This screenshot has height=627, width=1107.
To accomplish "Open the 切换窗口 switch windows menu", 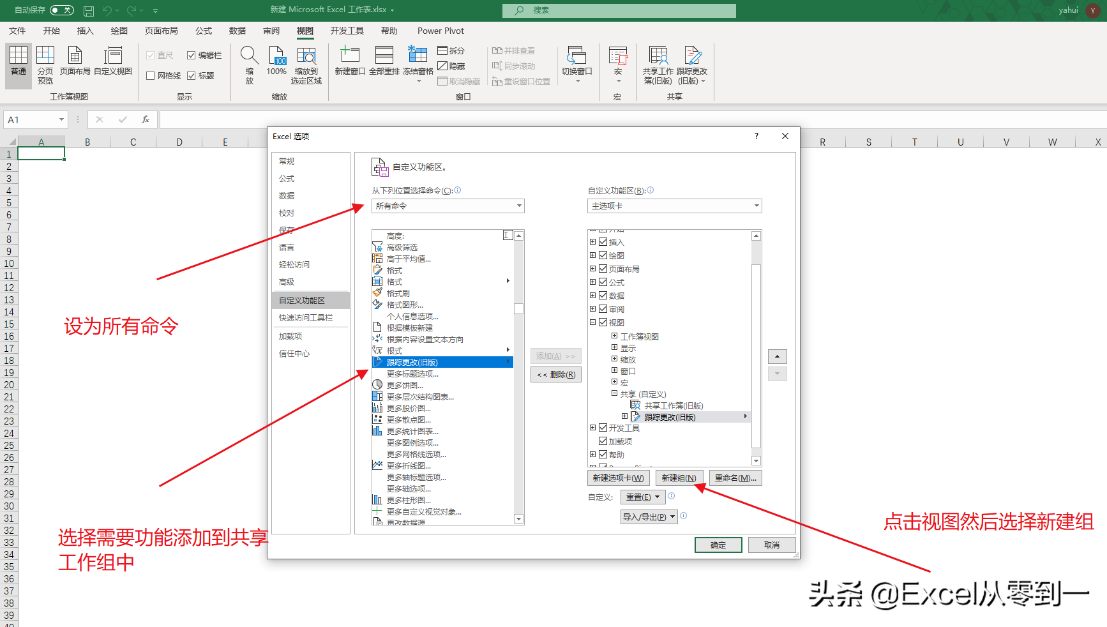I will tap(577, 65).
